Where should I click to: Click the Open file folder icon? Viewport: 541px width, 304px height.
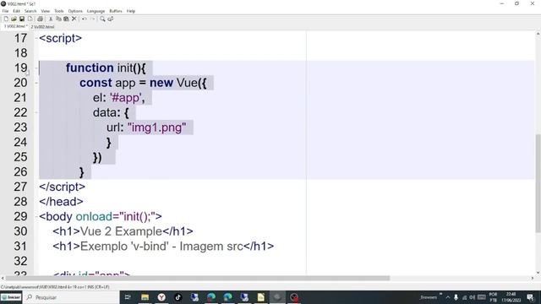coord(14,19)
